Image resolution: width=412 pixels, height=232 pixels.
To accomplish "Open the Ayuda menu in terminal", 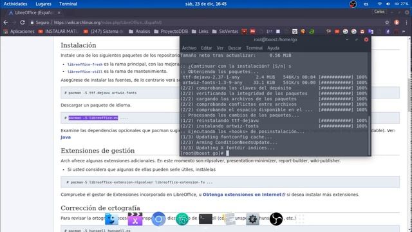I will point(273,48).
